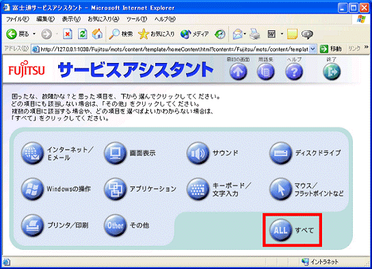372x269 pixels.
Task: Go back with the 戻る button
Action: tap(17, 34)
